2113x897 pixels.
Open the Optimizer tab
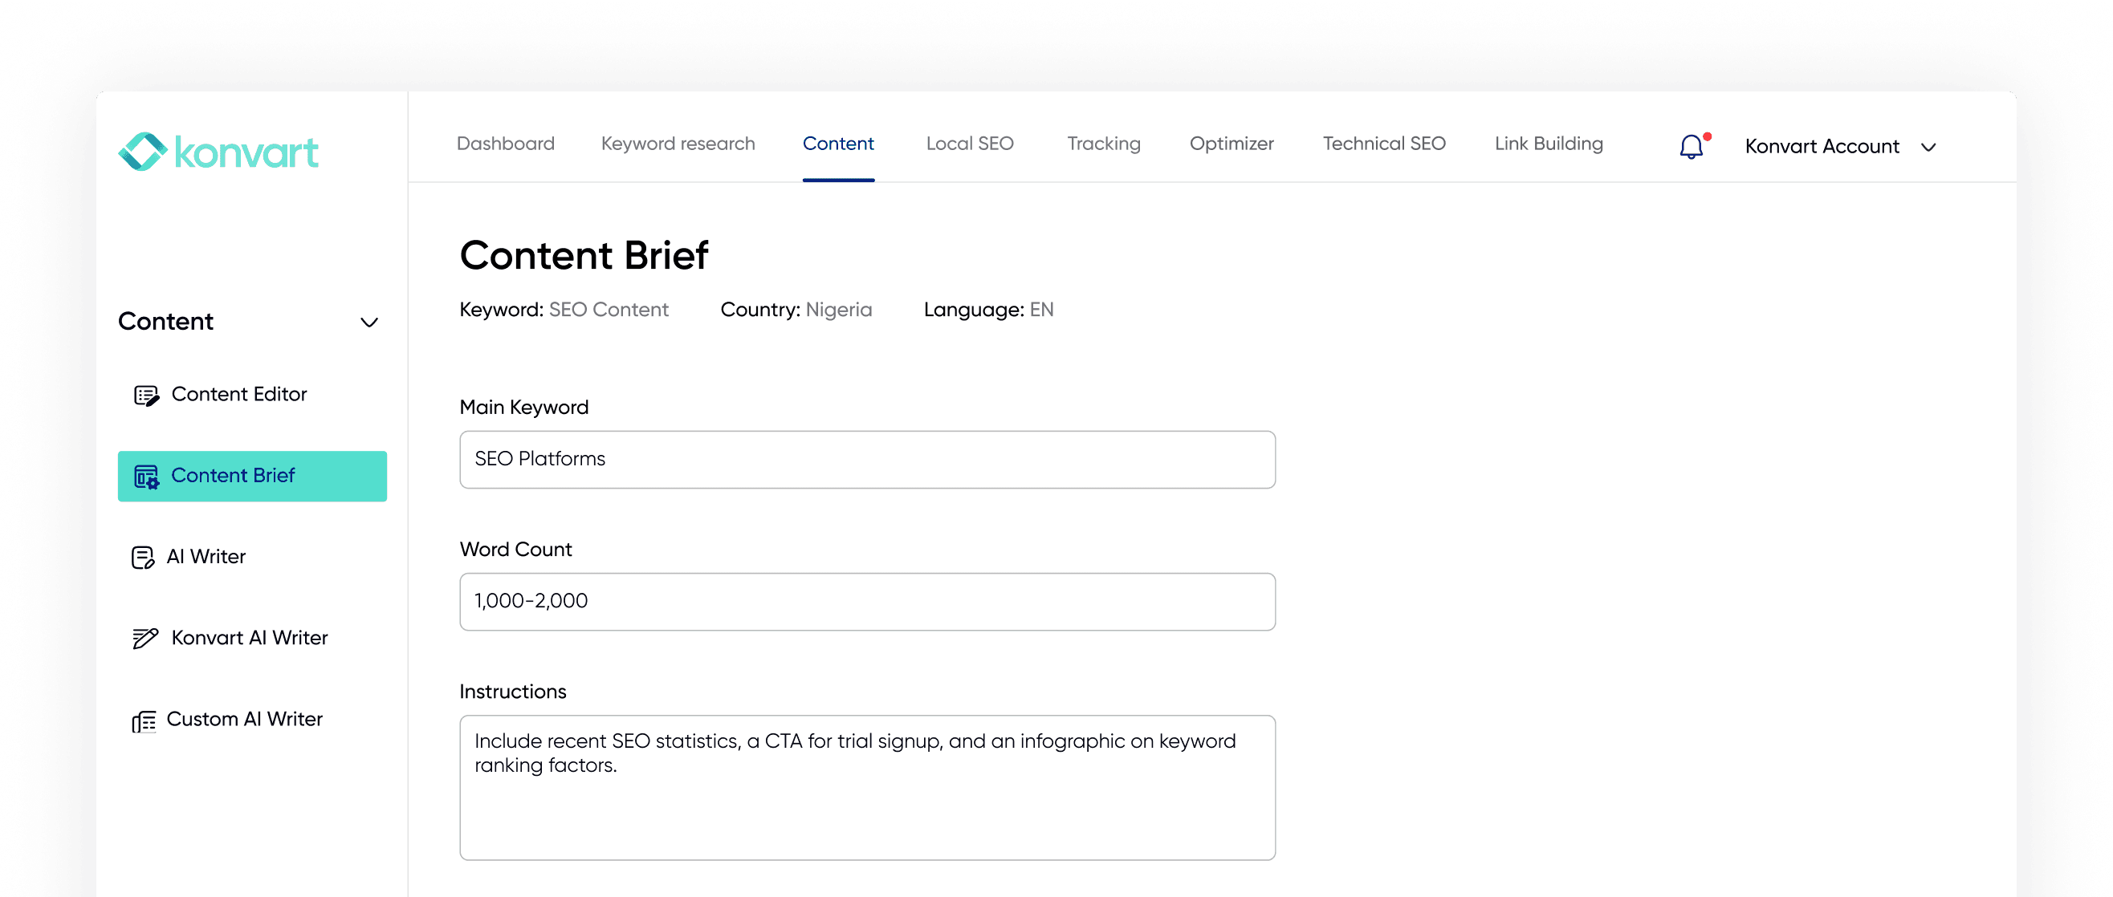pos(1232,144)
